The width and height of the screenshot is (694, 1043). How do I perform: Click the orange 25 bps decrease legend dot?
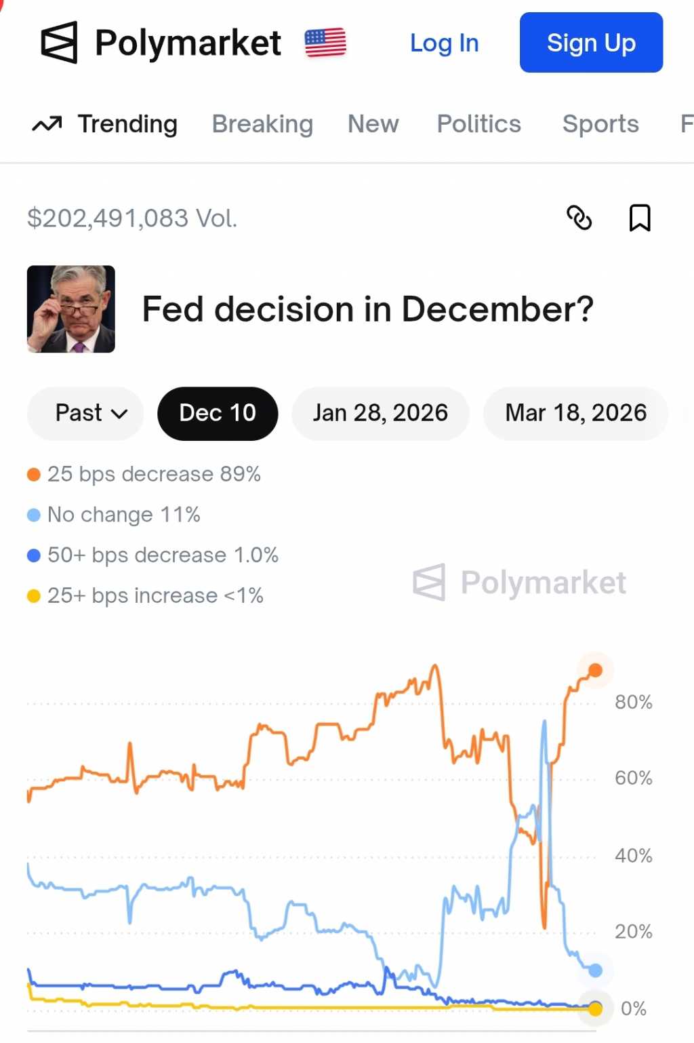[x=34, y=474]
